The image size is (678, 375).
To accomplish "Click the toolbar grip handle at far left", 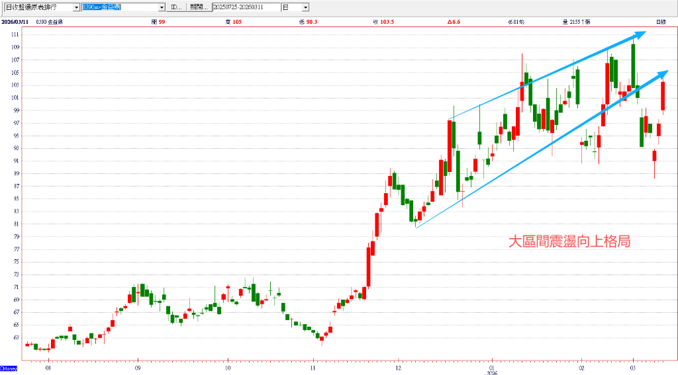I will click(x=2, y=7).
